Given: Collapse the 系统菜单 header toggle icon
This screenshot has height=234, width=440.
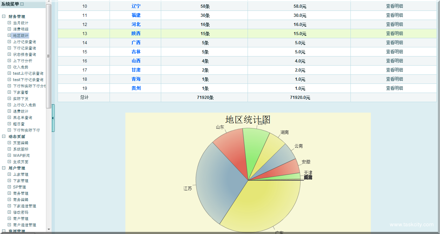Looking at the screenshot, I should 22,4.
